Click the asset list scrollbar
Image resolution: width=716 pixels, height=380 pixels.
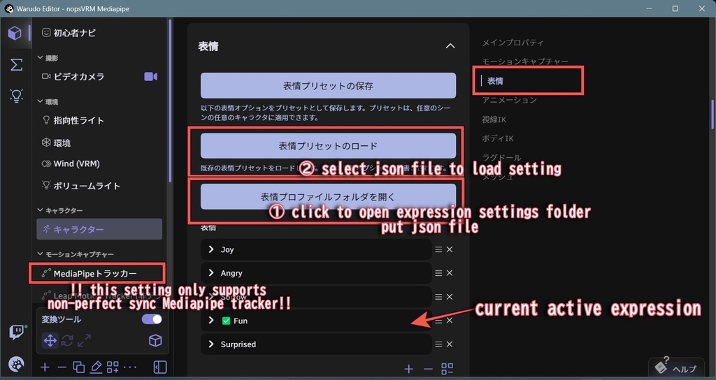171,101
